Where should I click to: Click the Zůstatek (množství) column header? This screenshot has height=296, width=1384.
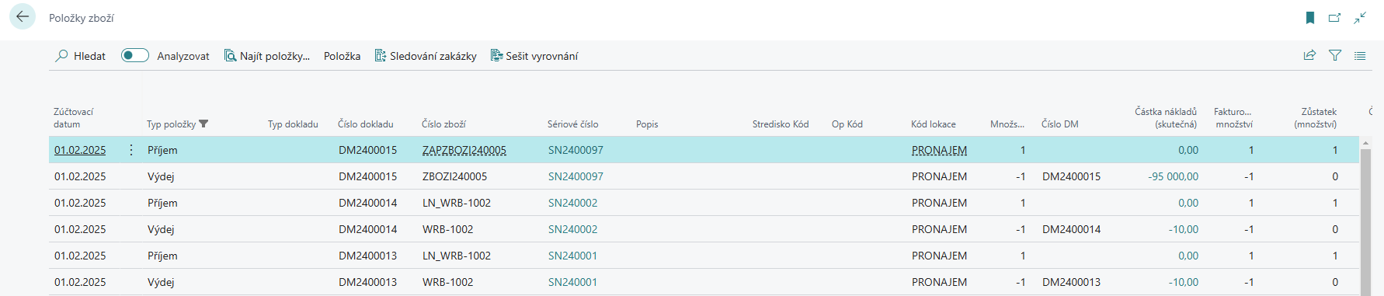[1316, 118]
